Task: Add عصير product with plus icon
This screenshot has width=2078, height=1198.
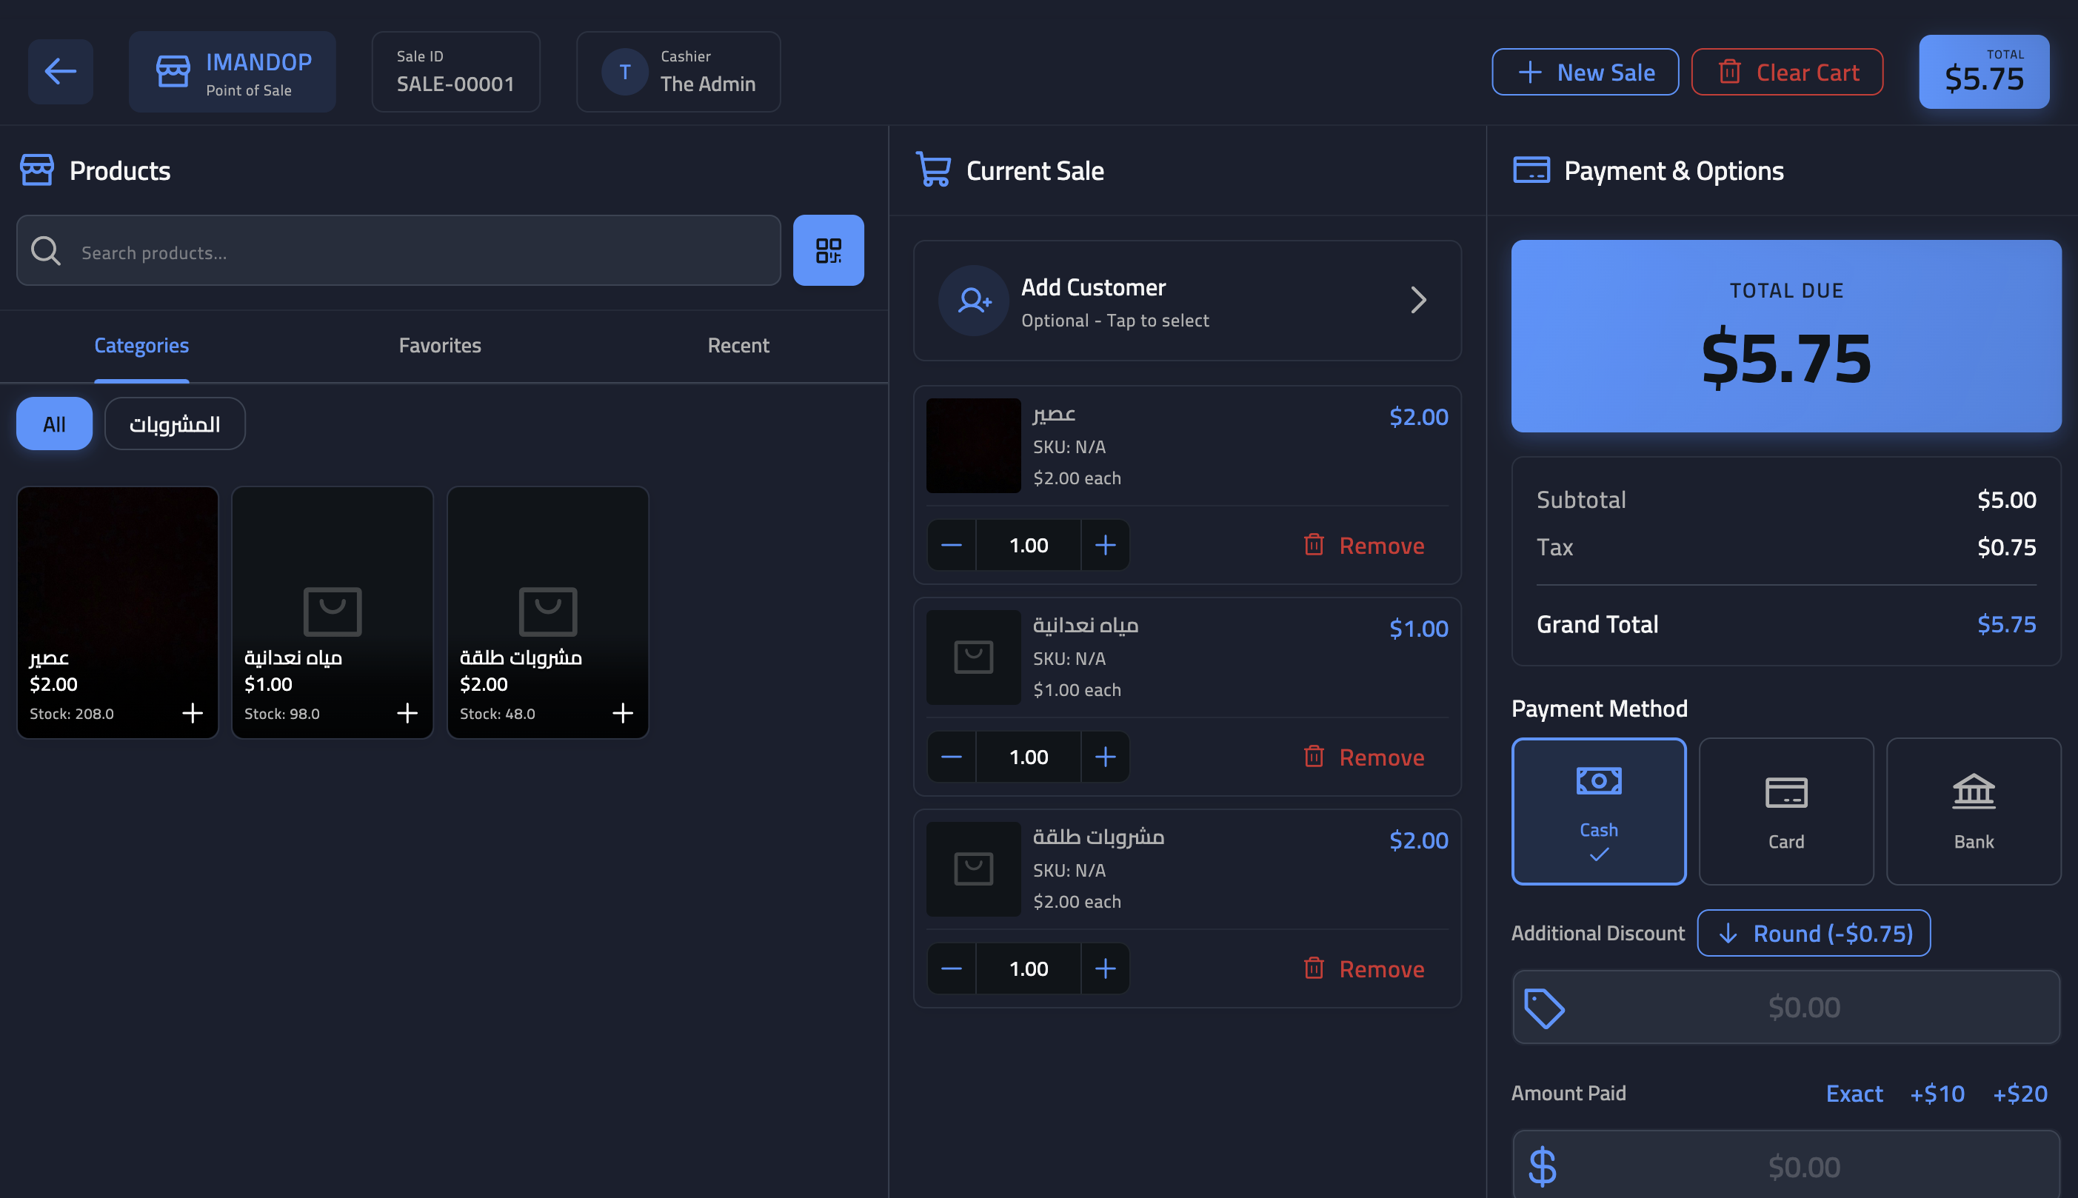Action: coord(193,712)
